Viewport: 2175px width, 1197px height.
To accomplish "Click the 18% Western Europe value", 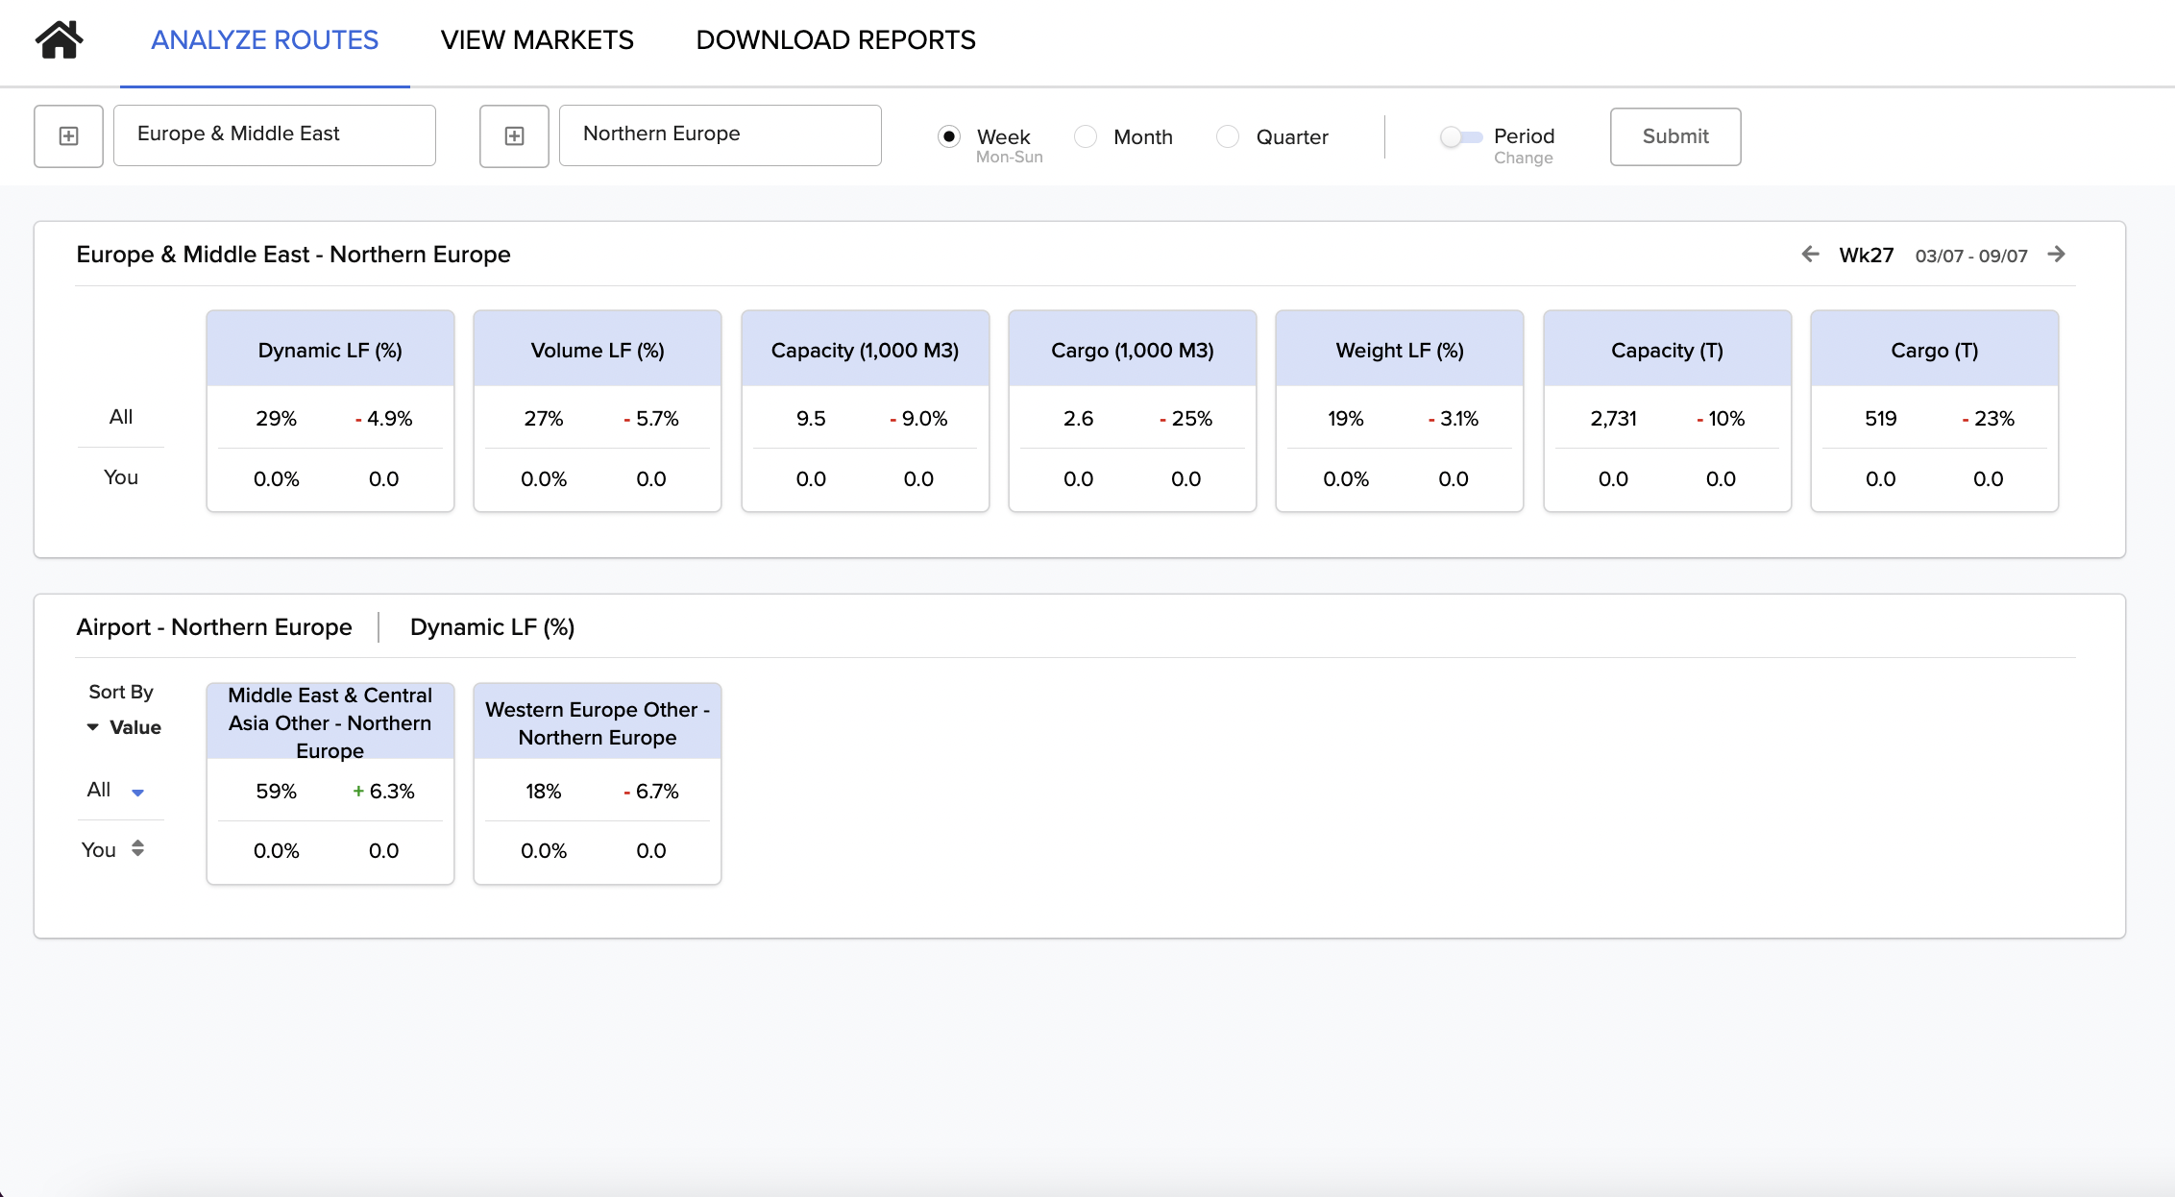I will tap(544, 792).
